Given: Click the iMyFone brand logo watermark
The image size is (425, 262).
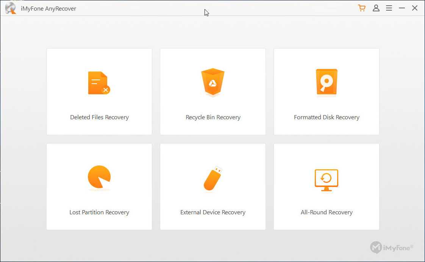Looking at the screenshot, I should 392,247.
